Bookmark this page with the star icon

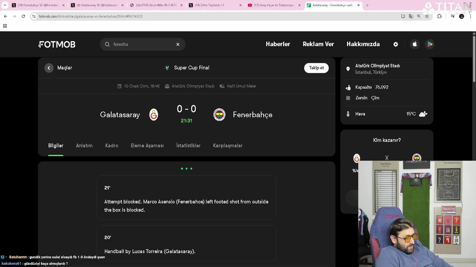(427, 16)
